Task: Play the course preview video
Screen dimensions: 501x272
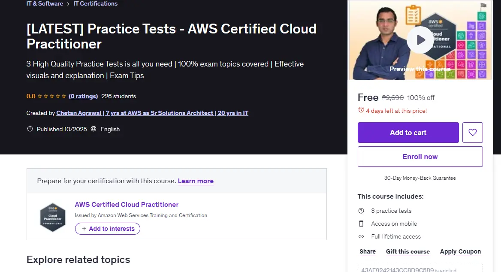Action: 420,40
